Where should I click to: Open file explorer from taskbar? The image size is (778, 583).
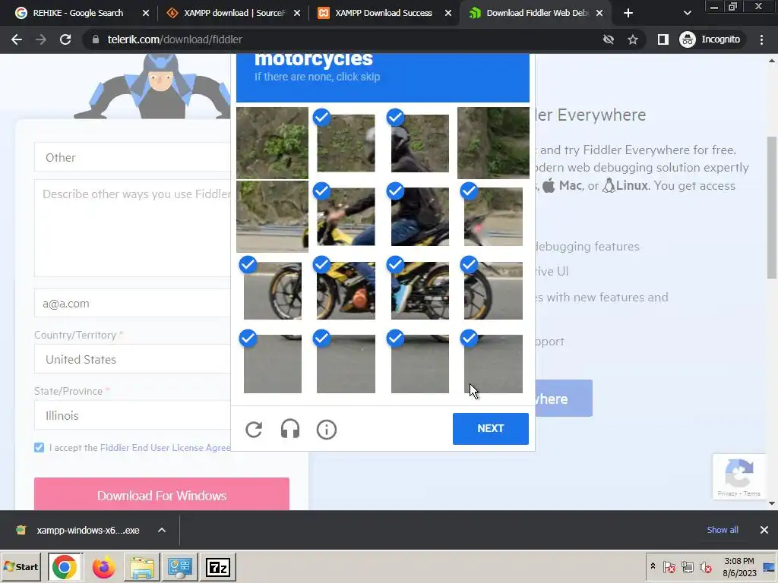(142, 567)
